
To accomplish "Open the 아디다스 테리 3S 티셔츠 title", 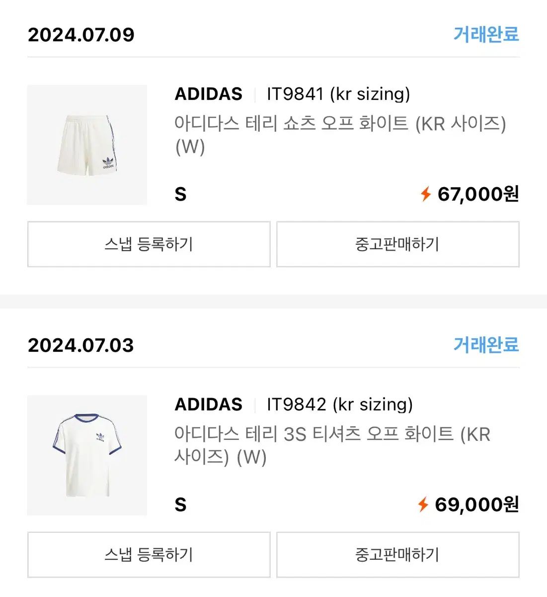I will point(332,445).
